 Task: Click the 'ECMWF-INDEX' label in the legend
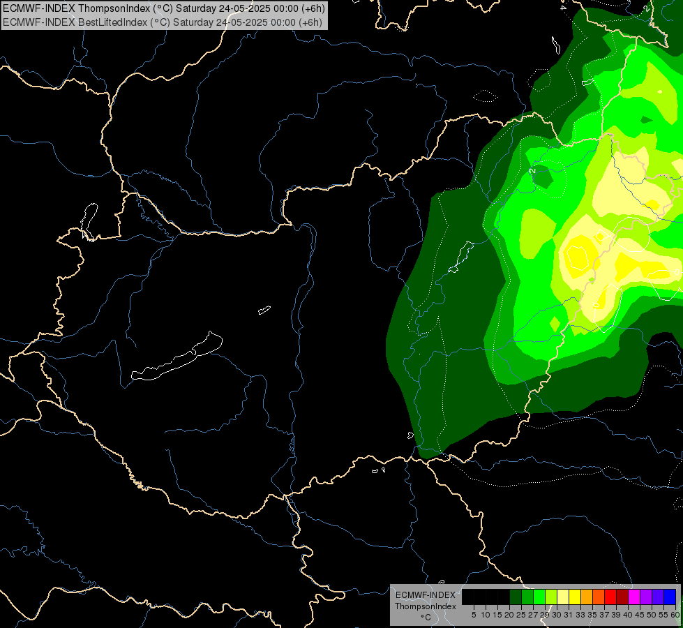[x=426, y=595]
